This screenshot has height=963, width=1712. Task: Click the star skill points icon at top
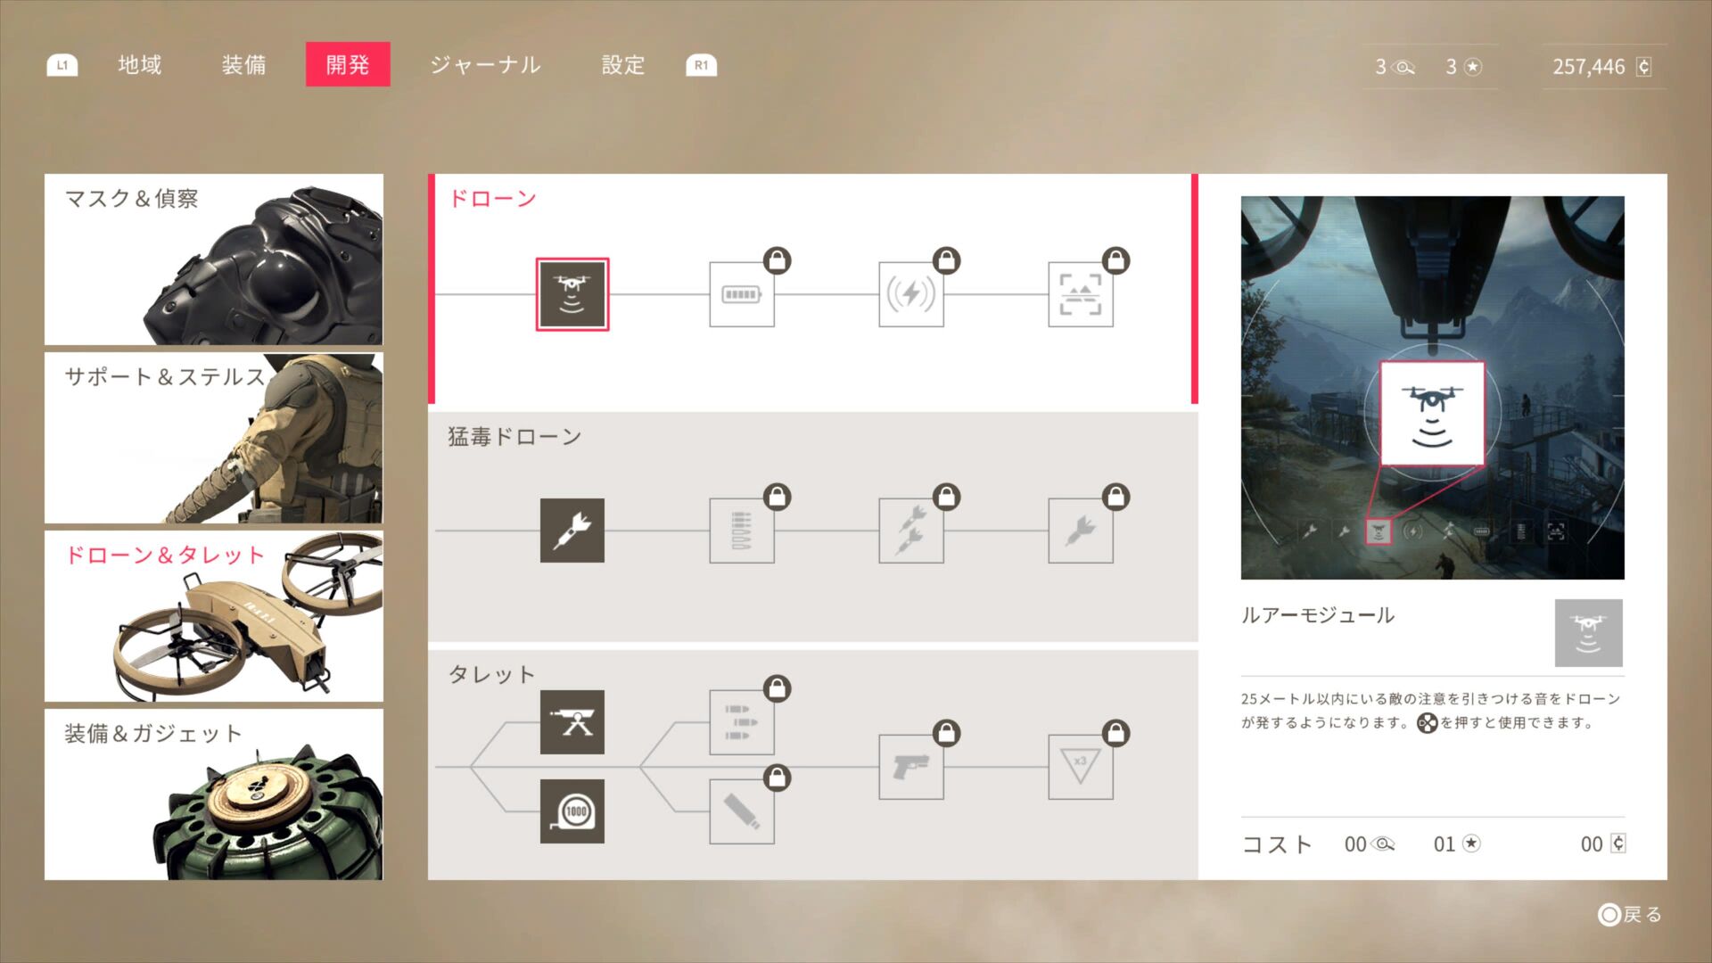[x=1473, y=67]
